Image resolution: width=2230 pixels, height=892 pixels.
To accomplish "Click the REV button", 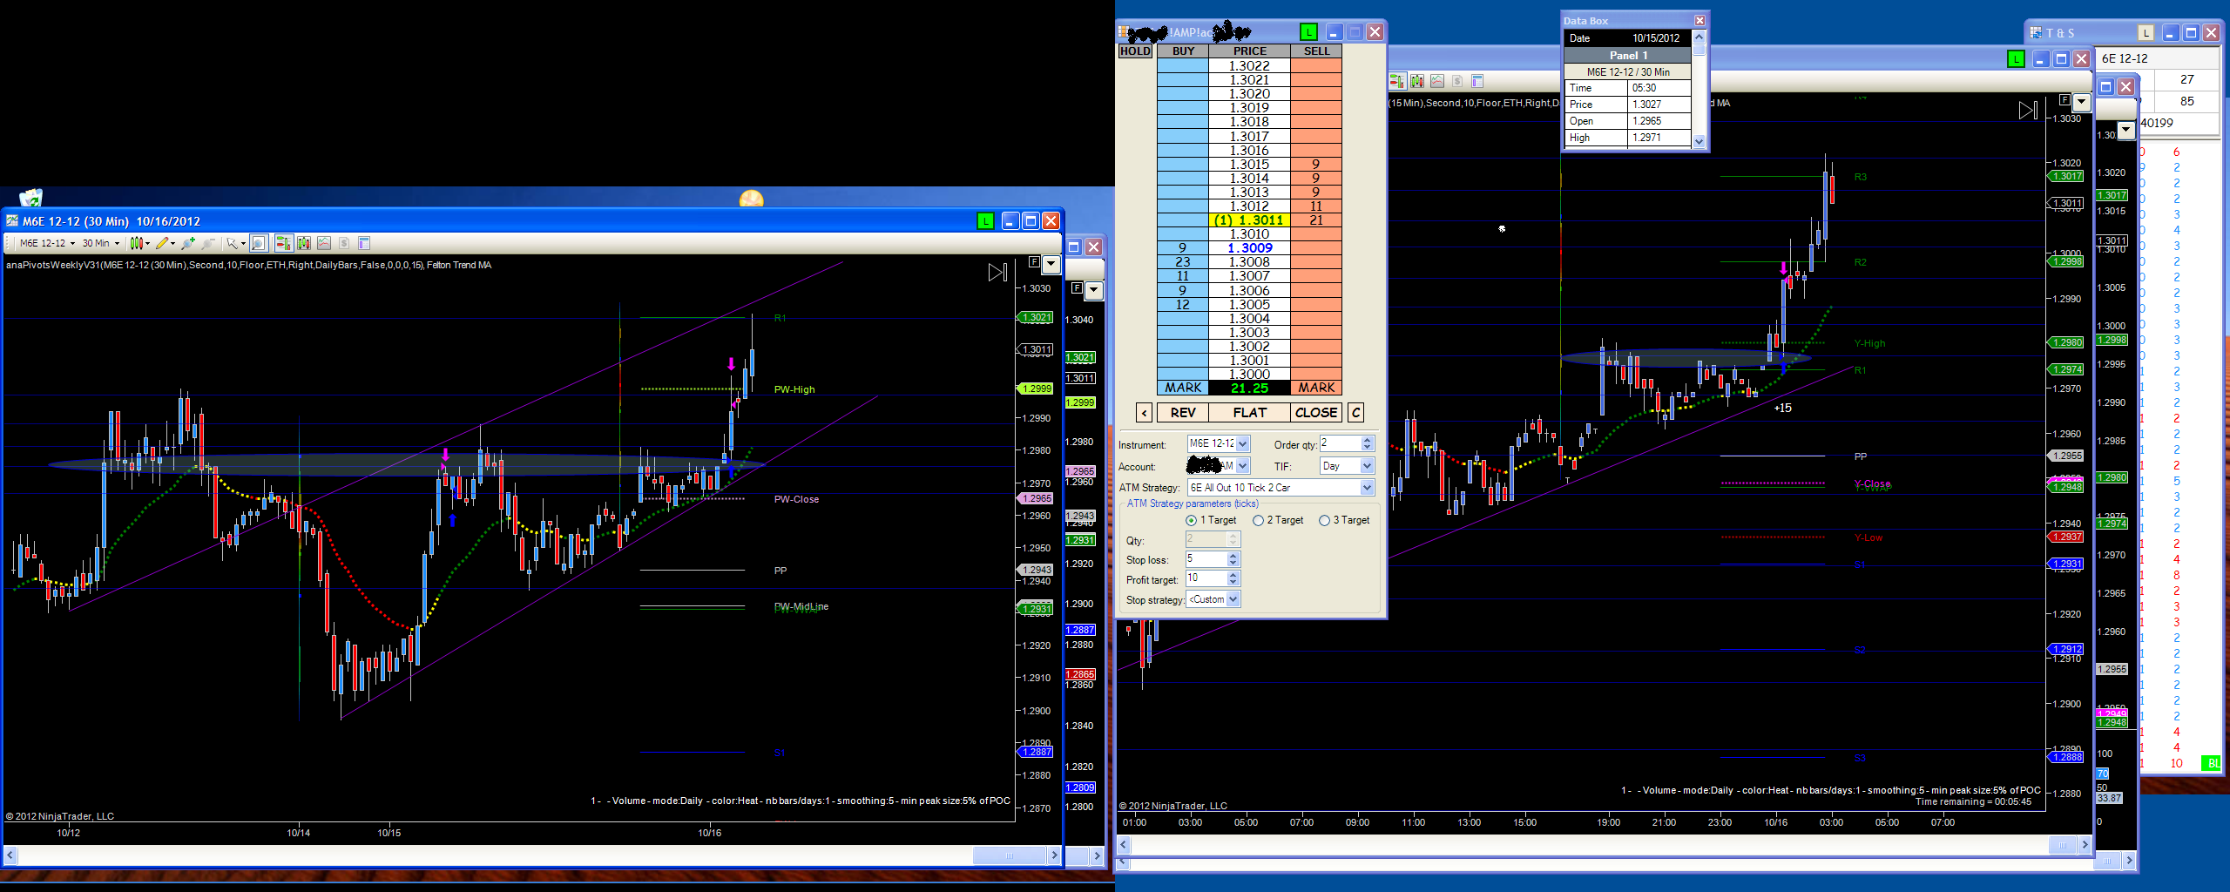I will tap(1182, 413).
